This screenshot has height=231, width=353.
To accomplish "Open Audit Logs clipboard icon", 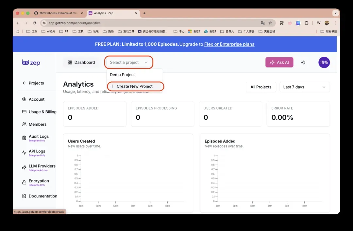I will point(24,138).
